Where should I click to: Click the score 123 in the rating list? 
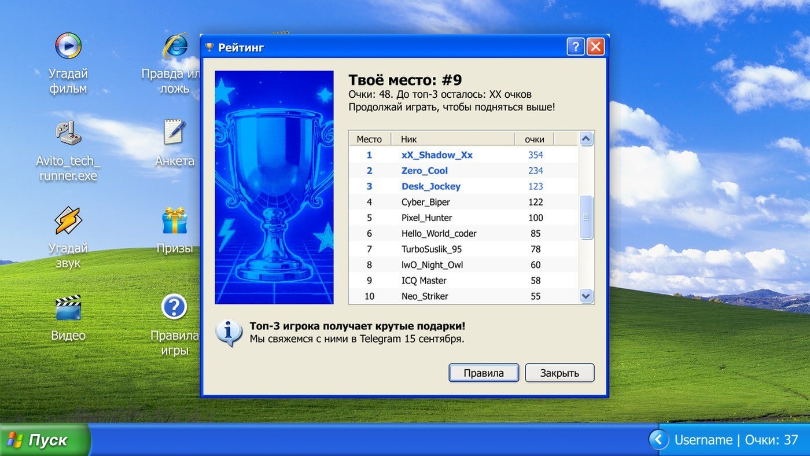(x=536, y=186)
